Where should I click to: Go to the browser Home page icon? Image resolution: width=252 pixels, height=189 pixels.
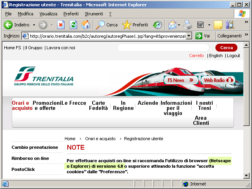point(85,25)
